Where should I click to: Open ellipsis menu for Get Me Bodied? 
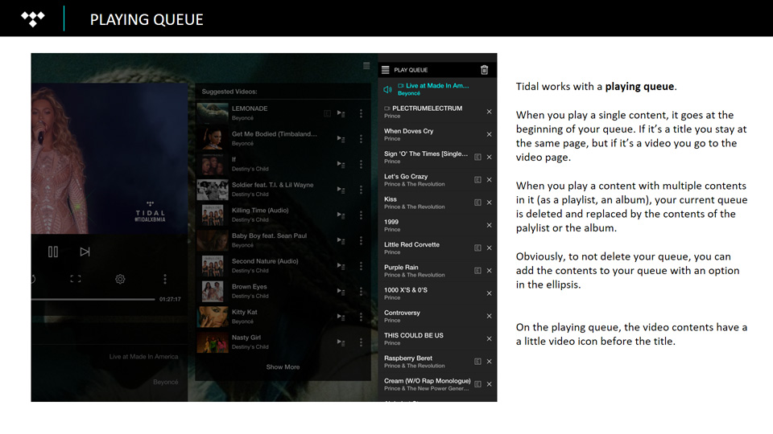pos(361,139)
